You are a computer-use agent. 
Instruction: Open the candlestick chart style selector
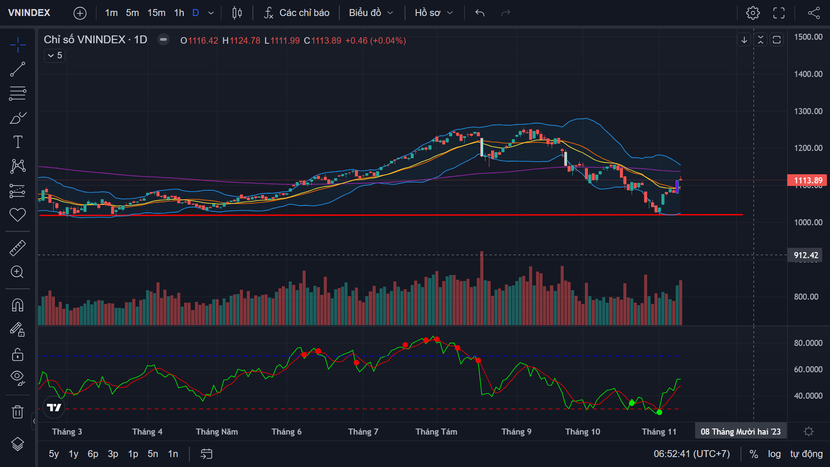pyautogui.click(x=237, y=13)
